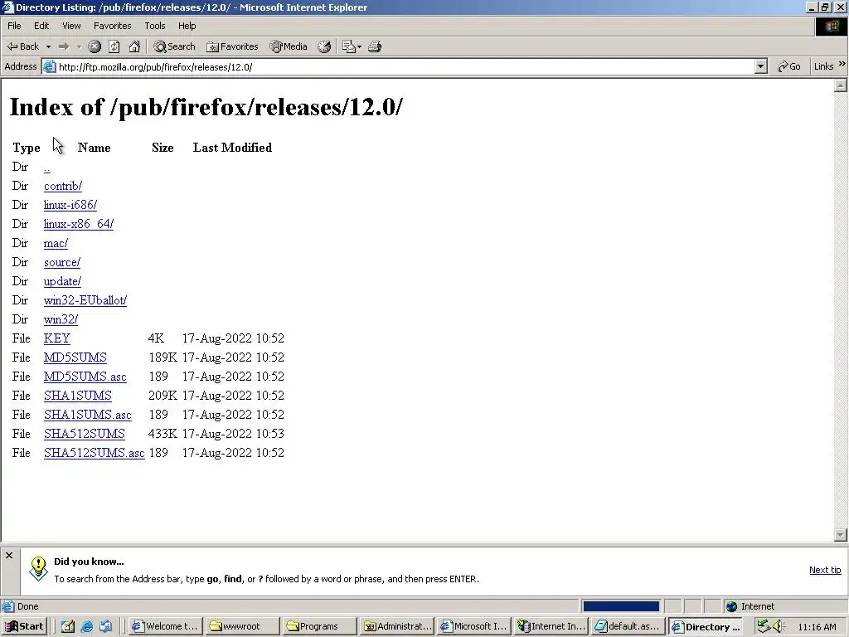Click the third quick launch icon
Image resolution: width=849 pixels, height=637 pixels.
click(105, 626)
